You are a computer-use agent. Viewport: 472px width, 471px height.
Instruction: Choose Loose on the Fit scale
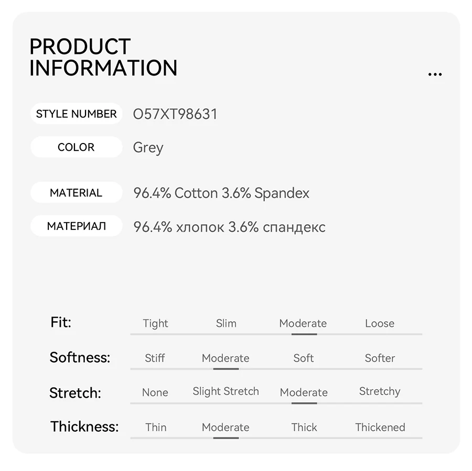point(380,323)
